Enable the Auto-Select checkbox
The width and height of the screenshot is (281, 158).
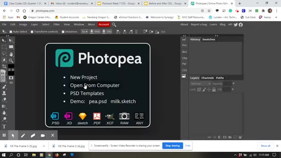11,32
